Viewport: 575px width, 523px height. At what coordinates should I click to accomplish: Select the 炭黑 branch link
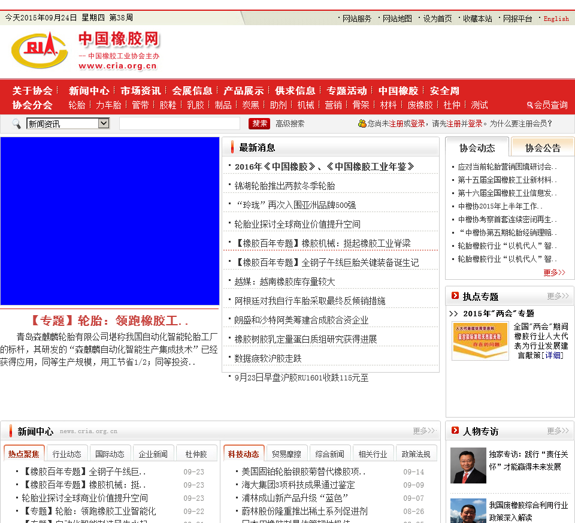click(x=251, y=105)
